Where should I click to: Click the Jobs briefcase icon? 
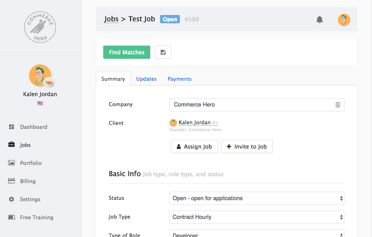[x=12, y=144]
